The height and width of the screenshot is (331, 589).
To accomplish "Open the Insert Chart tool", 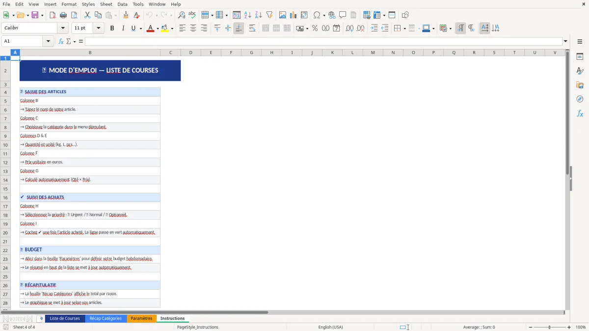I will click(293, 15).
